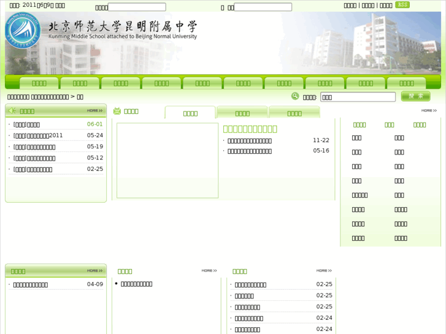Click the green search submit button

(415, 96)
